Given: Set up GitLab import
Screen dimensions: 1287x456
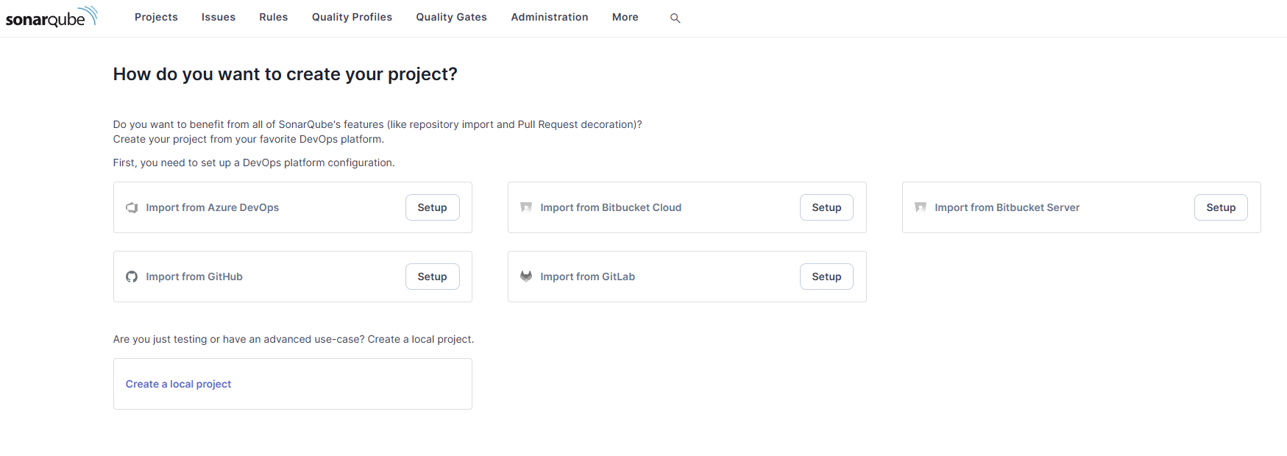Looking at the screenshot, I should [x=826, y=277].
